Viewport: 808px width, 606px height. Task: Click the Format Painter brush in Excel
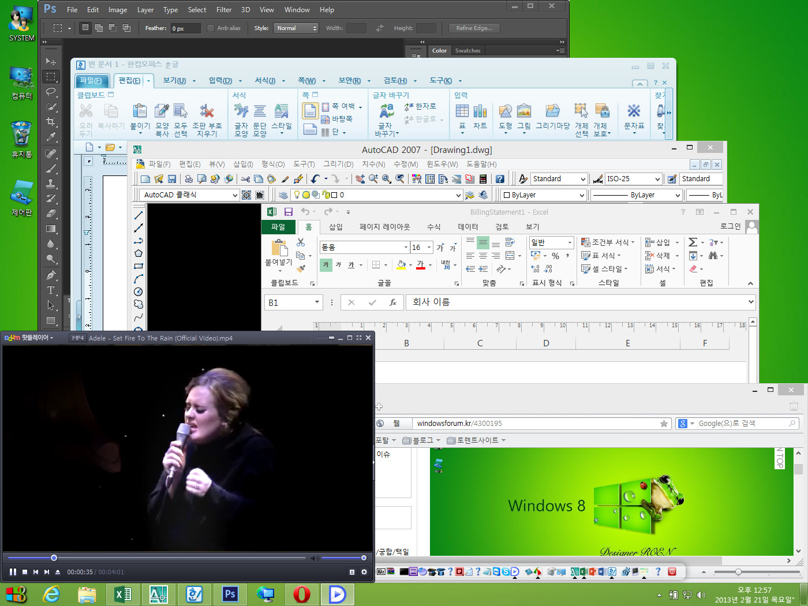(301, 268)
